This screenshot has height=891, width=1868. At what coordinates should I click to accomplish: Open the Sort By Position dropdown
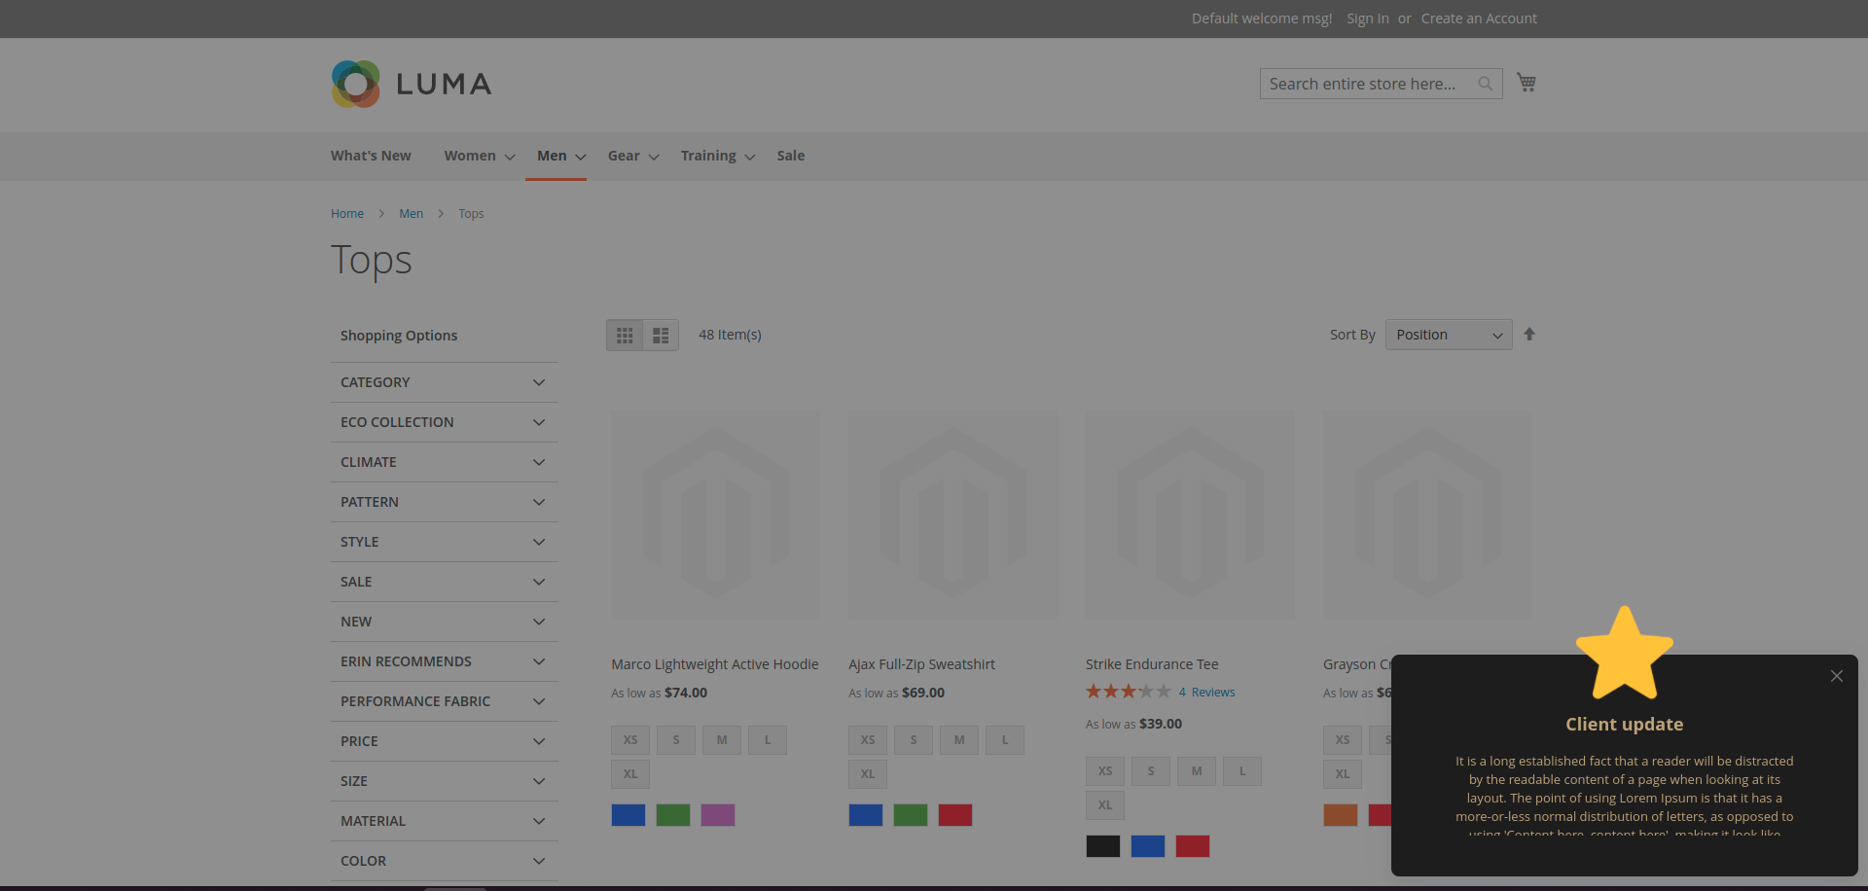pos(1449,335)
